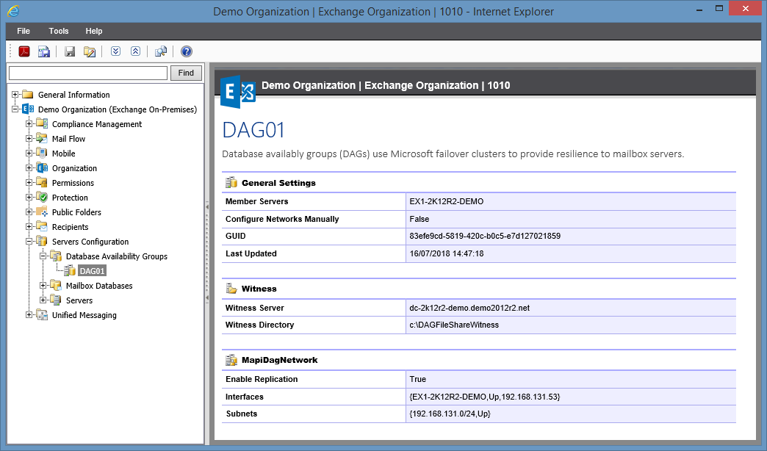The image size is (767, 451).
Task: Click the Last Updated date 16/07/2018 14:47:18
Action: [x=446, y=253]
